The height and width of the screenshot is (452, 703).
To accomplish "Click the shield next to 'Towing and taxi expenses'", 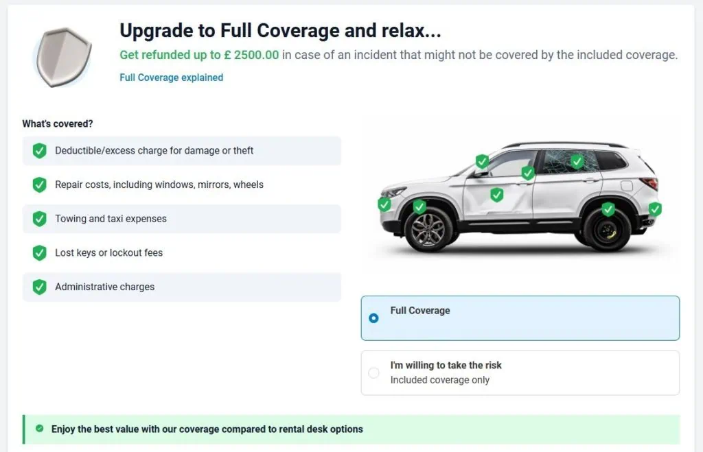I will point(39,219).
